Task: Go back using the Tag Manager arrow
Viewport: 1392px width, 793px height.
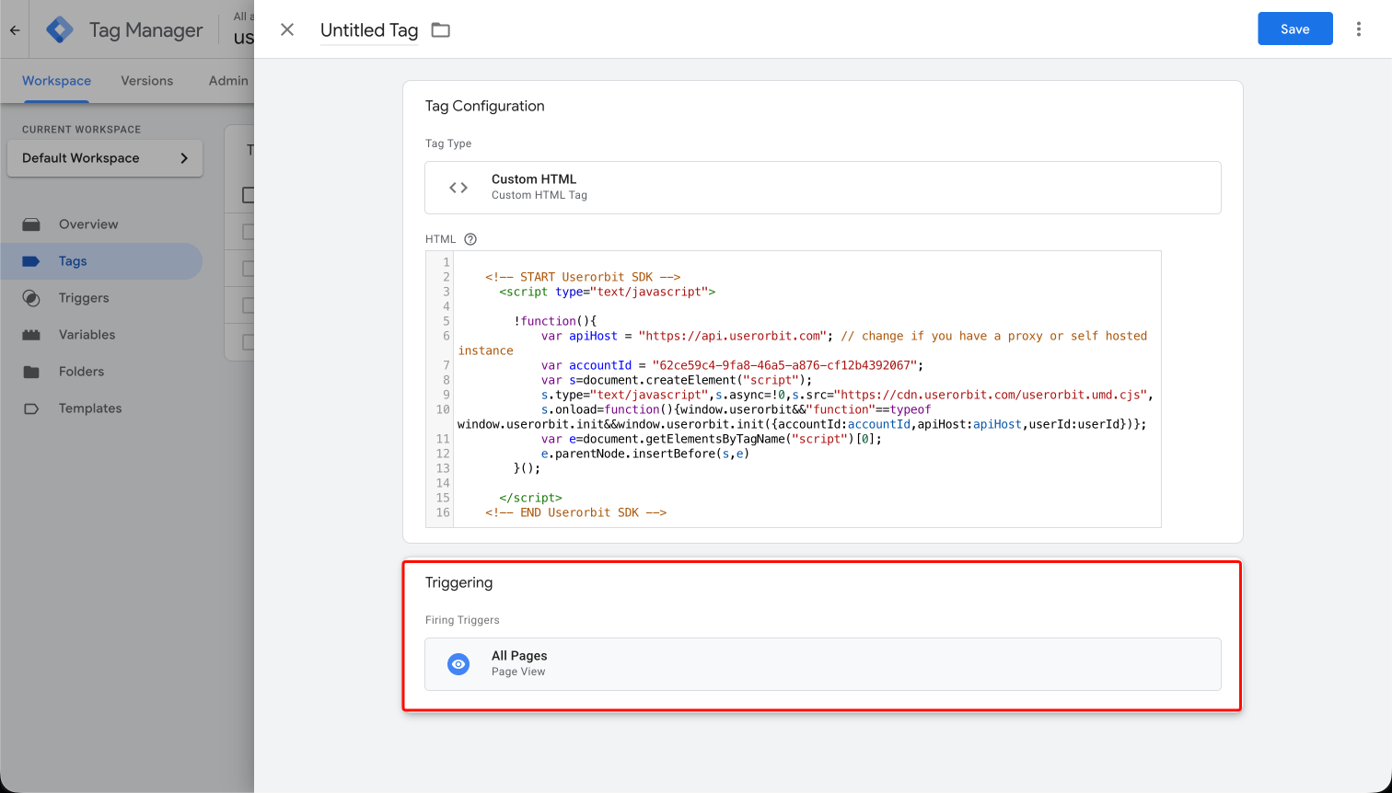Action: 15,30
